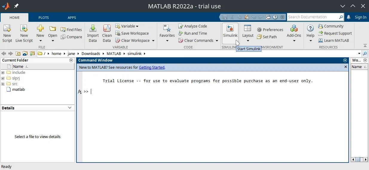369x170 pixels.
Task: Open Command Window actions menu
Action: tap(345, 60)
